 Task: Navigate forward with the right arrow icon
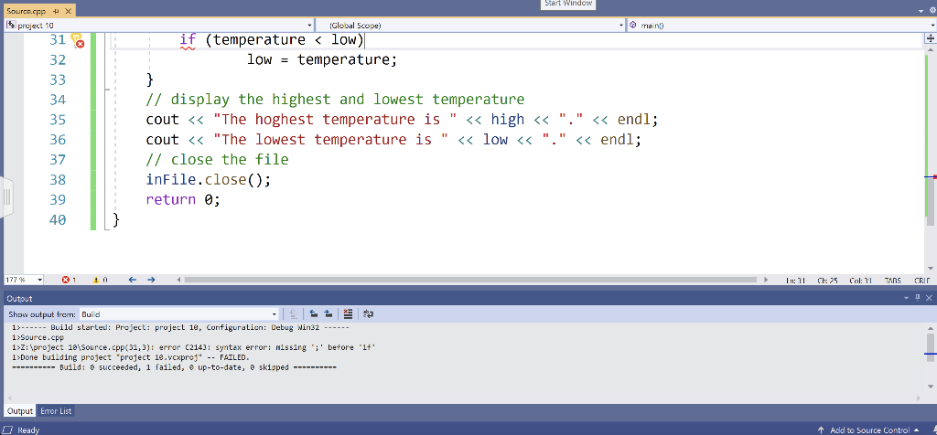[x=151, y=280]
